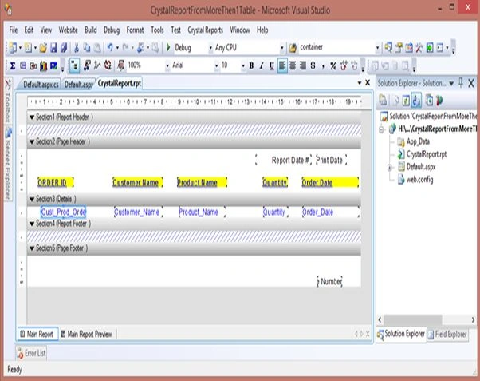
Task: Click the Insert Picture icon
Action: click(x=54, y=65)
